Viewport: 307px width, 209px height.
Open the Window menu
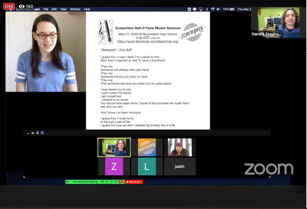75,9
